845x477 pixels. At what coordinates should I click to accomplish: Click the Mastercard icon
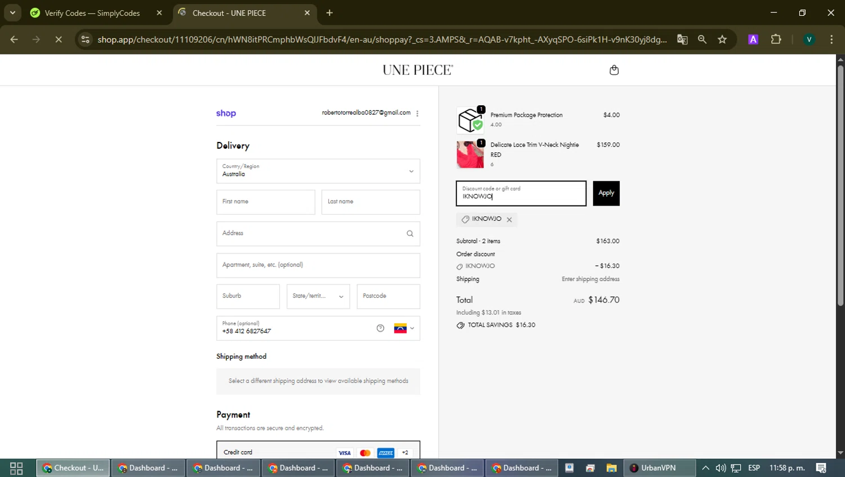(x=365, y=453)
